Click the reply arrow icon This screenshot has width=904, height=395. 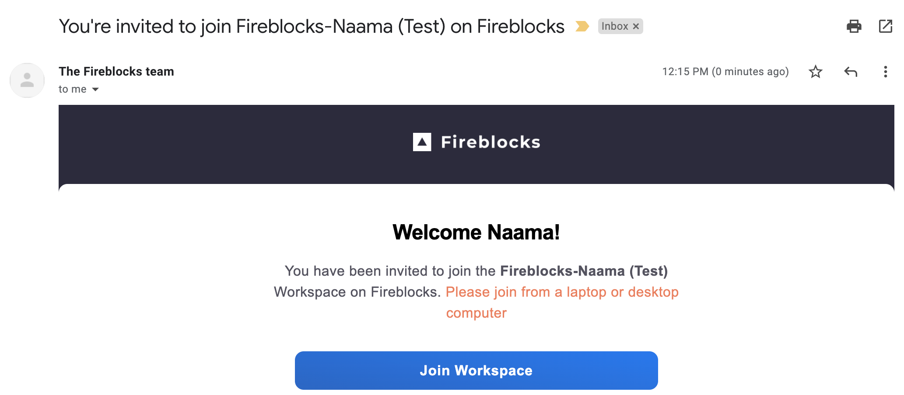850,72
